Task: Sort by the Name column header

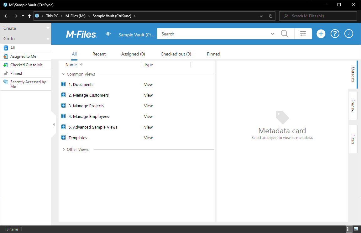Action: pyautogui.click(x=71, y=65)
